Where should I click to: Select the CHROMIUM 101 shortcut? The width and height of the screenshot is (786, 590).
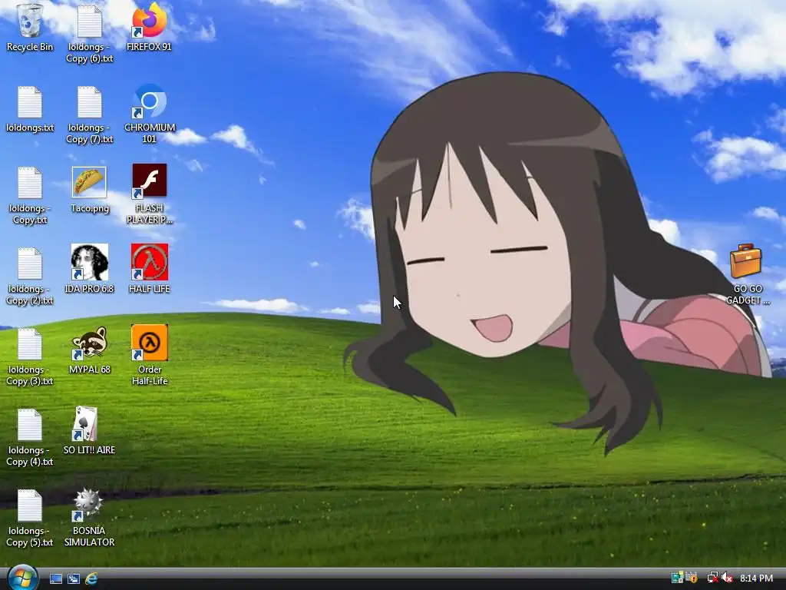(x=149, y=114)
